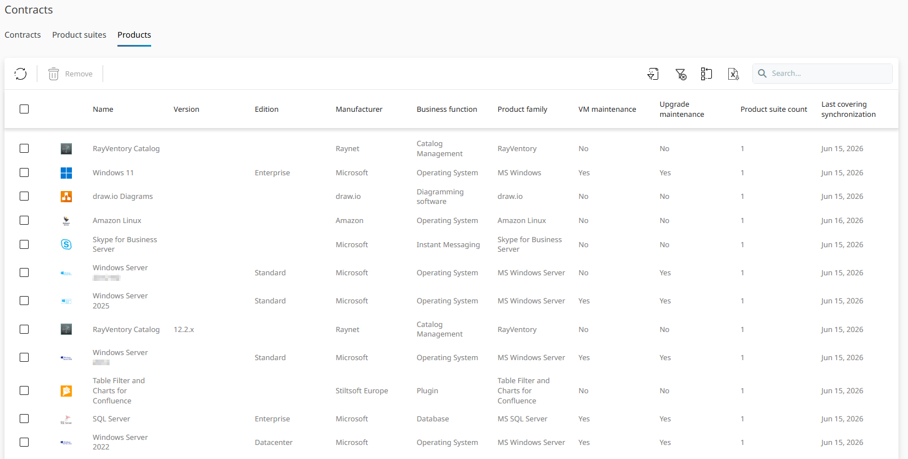Open the filter row icon
This screenshot has width=908, height=459.
point(653,74)
